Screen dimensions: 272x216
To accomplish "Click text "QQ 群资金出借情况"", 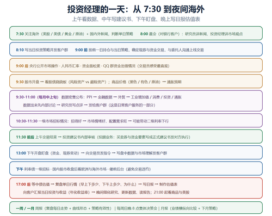I will [119, 66].
